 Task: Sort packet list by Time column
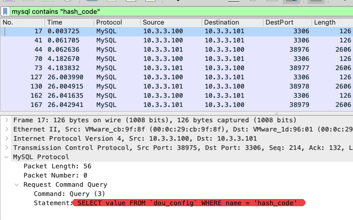tap(67, 23)
